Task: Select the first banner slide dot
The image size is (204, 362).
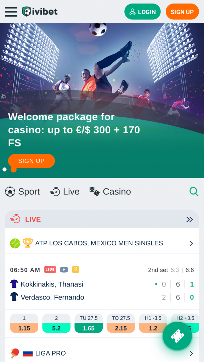Action: click(4, 169)
